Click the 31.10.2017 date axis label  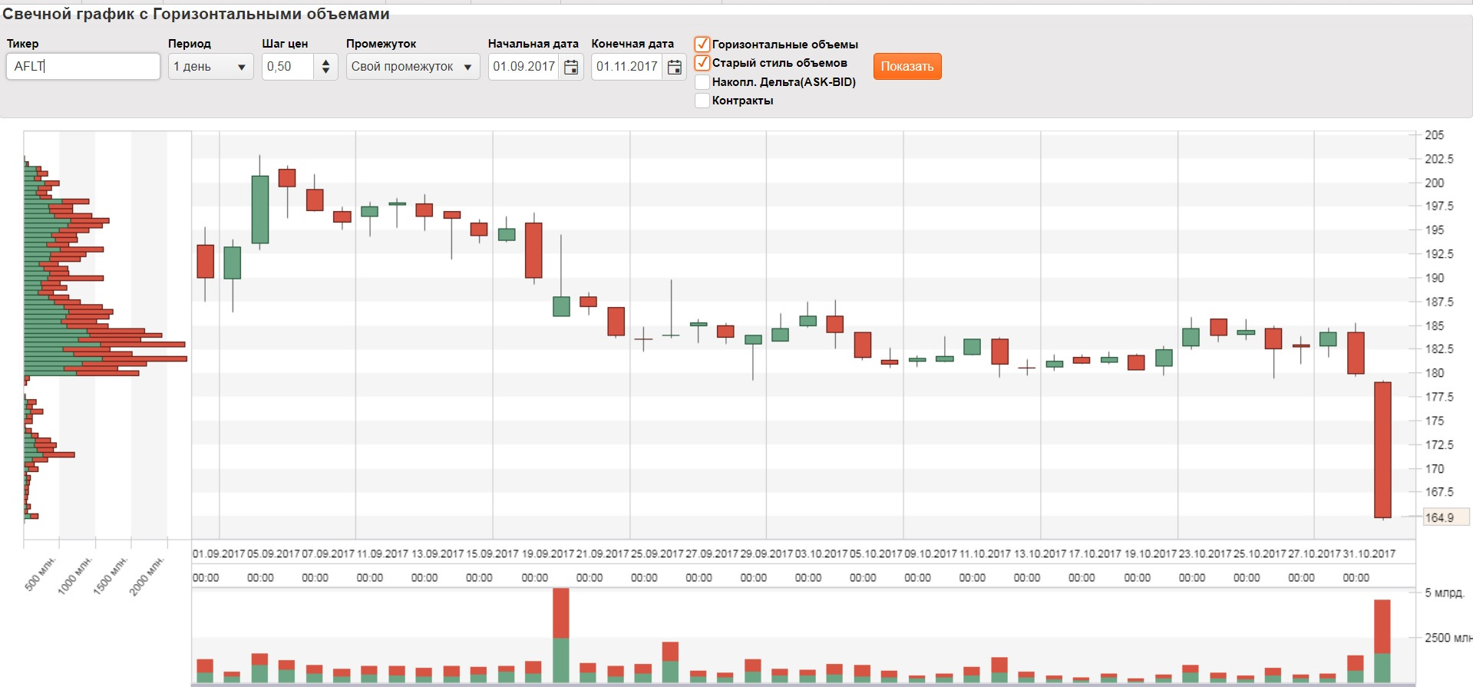[x=1369, y=553]
